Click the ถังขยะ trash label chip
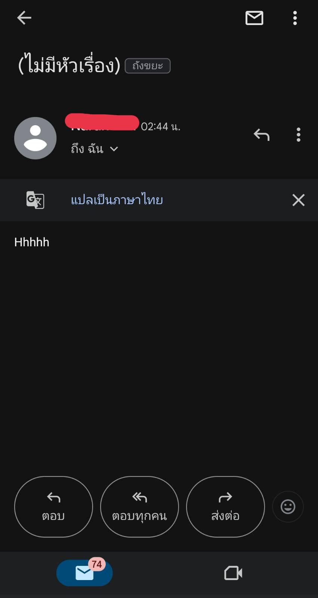This screenshot has width=318, height=598. [148, 66]
